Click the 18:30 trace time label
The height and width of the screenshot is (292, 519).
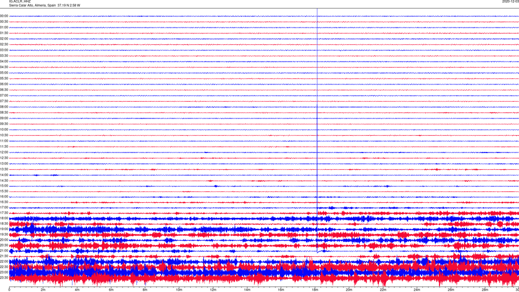point(4,224)
